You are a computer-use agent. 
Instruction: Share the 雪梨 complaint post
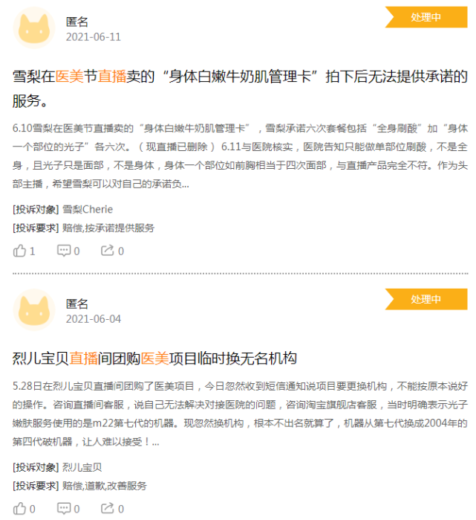(108, 251)
